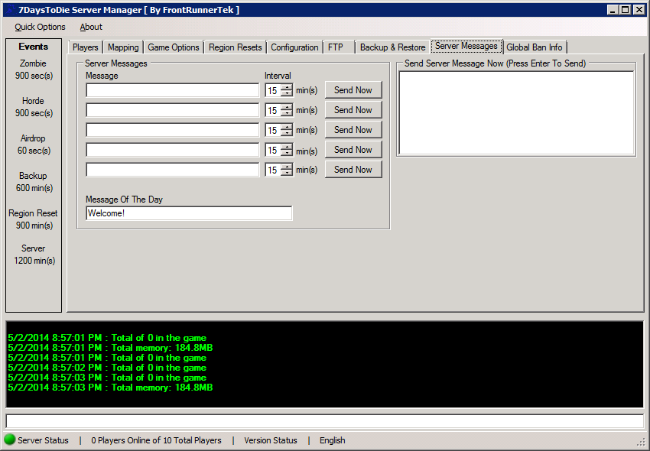
Task: Select the Server Messages tab
Action: [x=466, y=46]
